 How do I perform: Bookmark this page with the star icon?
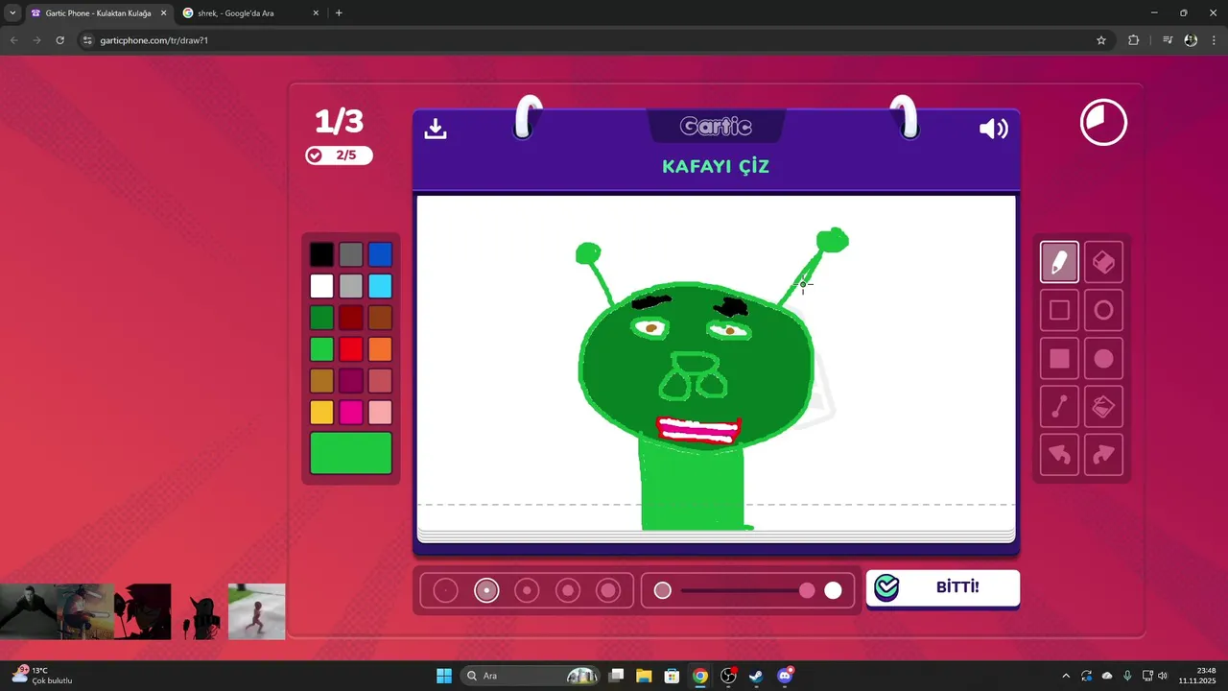[x=1101, y=40]
